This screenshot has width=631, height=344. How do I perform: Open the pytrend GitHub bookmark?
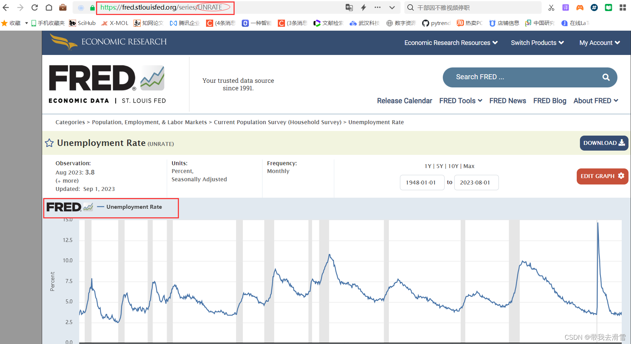pos(436,23)
